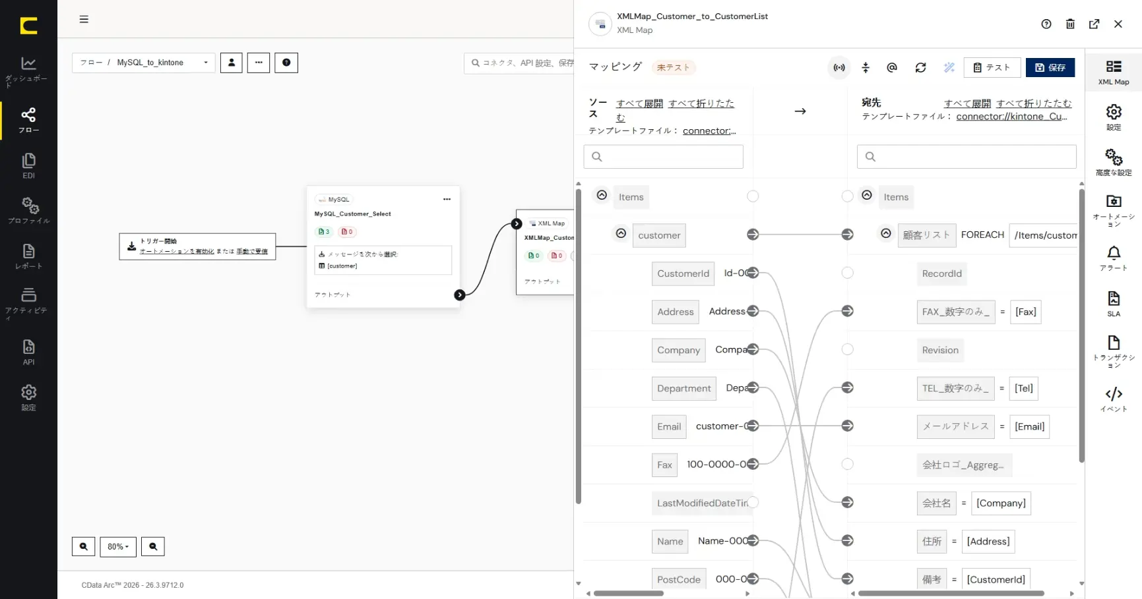Collapse the destination Items node

click(x=867, y=195)
